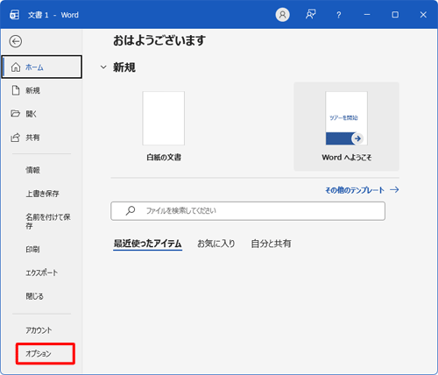This screenshot has height=375, width=438.
Task: Collapse the 新規 section chevron
Action: (103, 67)
